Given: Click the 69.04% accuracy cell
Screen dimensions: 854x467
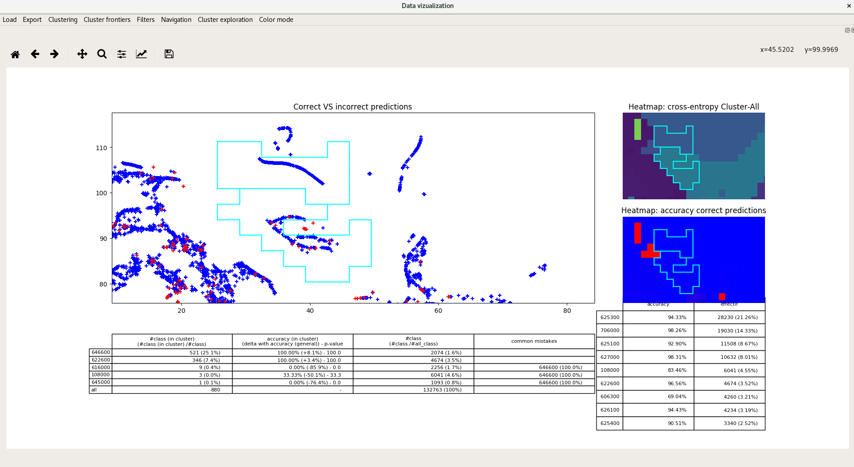Looking at the screenshot, I should click(x=659, y=397).
